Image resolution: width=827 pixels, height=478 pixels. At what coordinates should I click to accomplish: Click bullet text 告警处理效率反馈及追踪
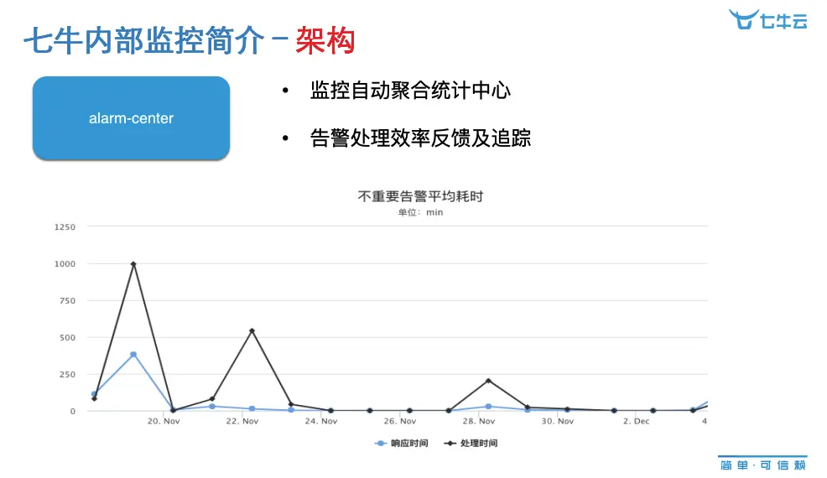pos(420,138)
